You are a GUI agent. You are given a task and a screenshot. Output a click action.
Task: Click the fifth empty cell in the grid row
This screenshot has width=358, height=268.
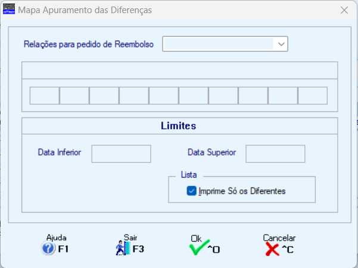pos(164,96)
